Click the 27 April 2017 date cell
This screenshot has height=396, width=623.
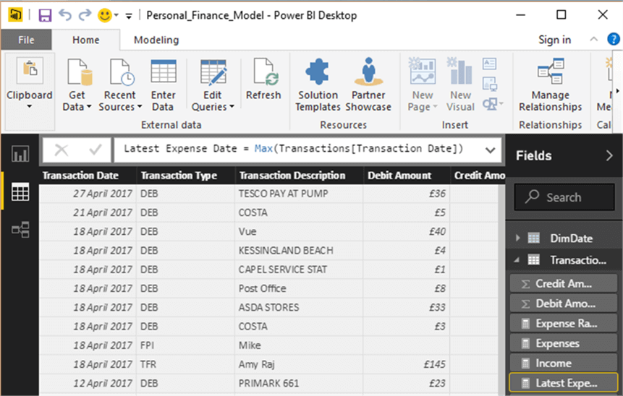[x=88, y=194]
